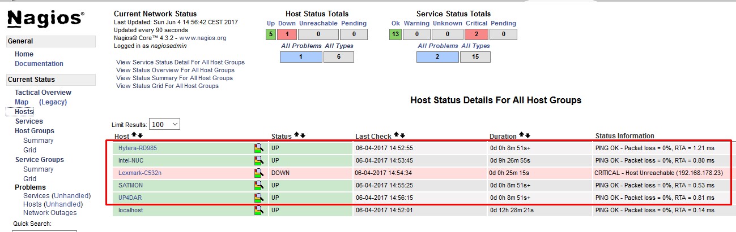Open service details icon for Hytera-RD985
This screenshot has height=232, width=736.
pos(259,148)
